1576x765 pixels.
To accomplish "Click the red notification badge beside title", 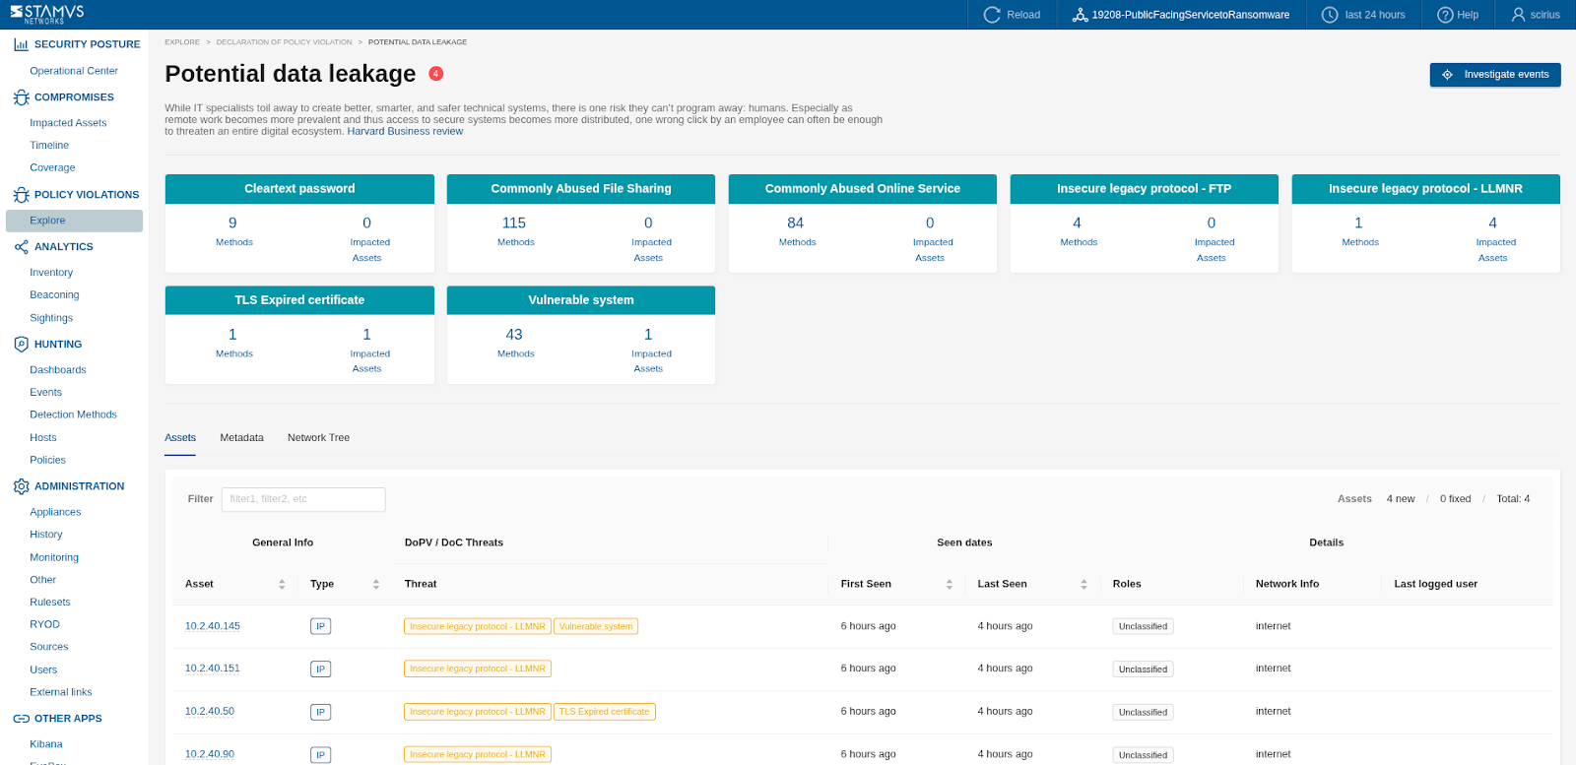I will [436, 74].
